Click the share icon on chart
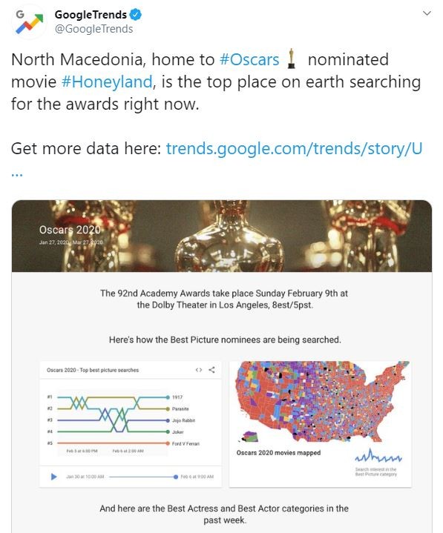 [211, 370]
